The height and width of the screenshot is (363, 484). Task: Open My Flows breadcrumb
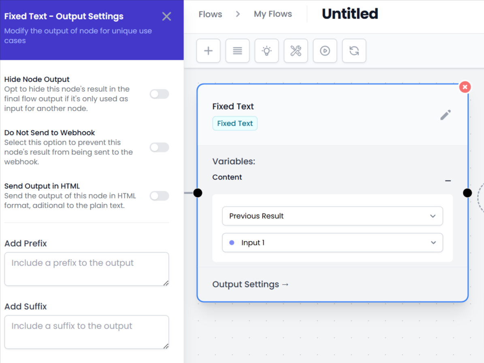click(x=273, y=14)
